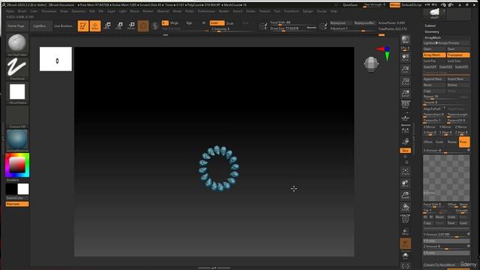Open the Zplugin menu
Screen dimensions: 480x270
click(307, 11)
